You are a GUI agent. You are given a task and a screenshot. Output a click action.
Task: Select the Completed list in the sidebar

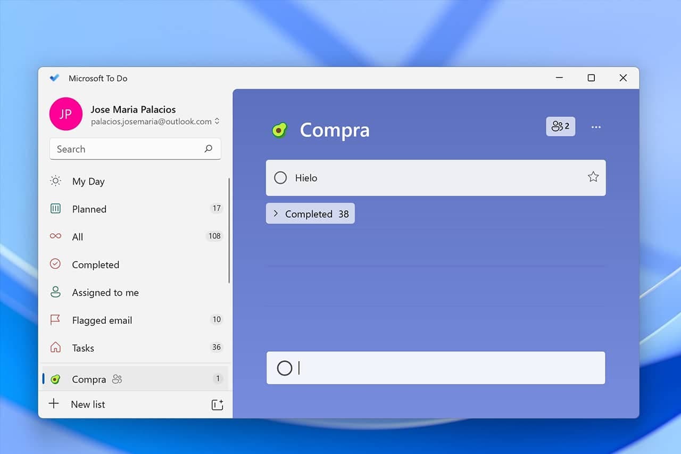(96, 265)
